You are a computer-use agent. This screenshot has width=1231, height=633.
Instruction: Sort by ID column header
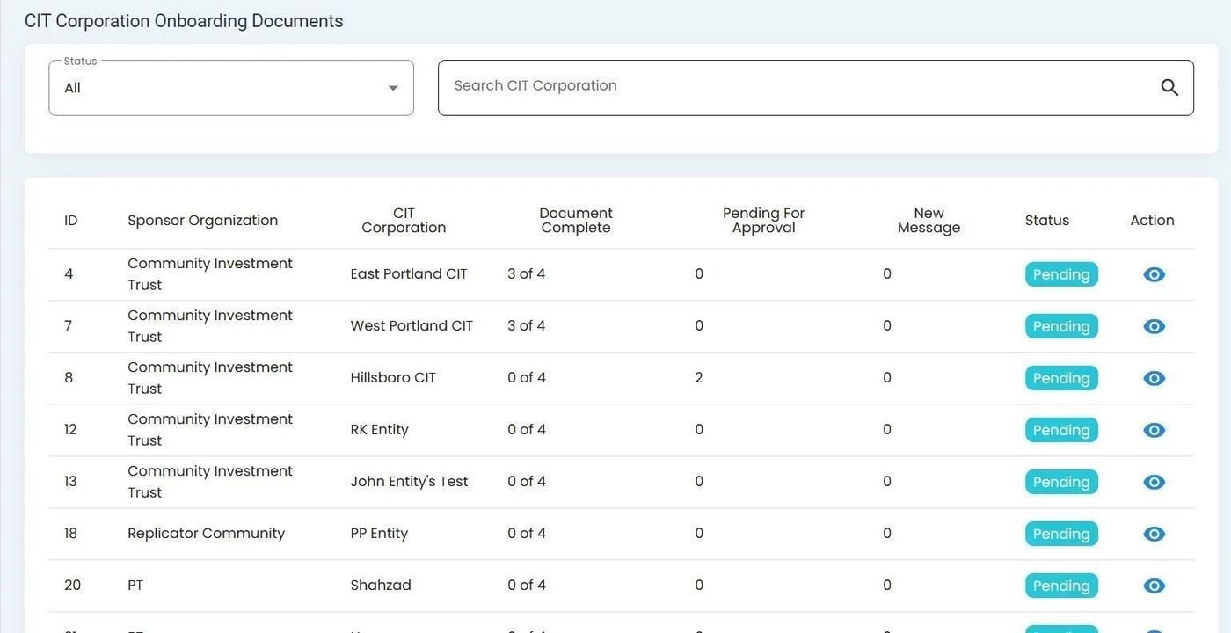tap(71, 221)
